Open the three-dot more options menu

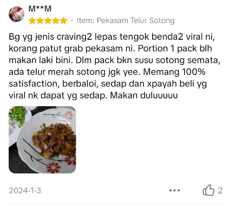[x=175, y=190]
